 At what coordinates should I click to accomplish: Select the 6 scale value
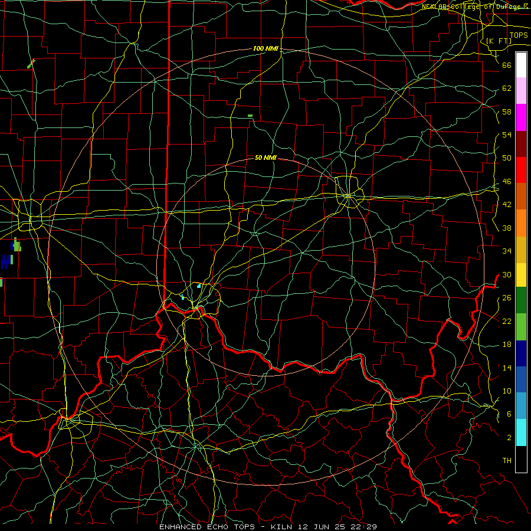pos(509,414)
